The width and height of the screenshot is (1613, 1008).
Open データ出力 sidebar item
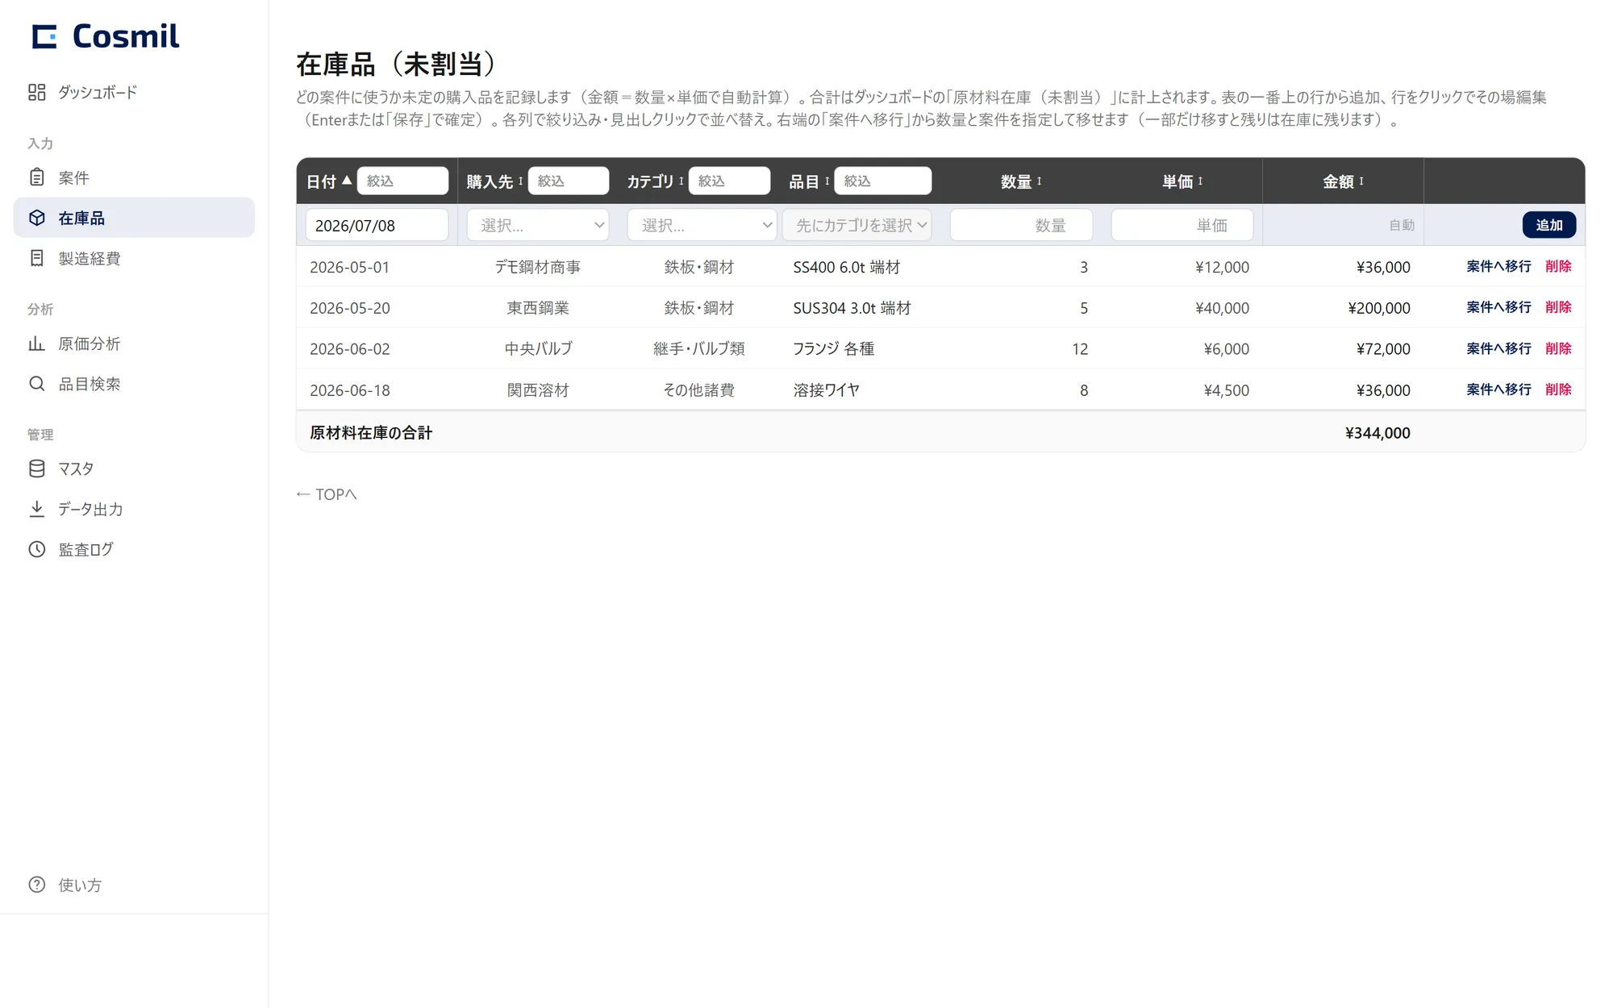(134, 509)
